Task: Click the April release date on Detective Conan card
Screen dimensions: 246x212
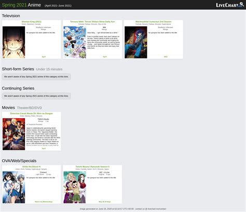Action: (x=44, y=148)
